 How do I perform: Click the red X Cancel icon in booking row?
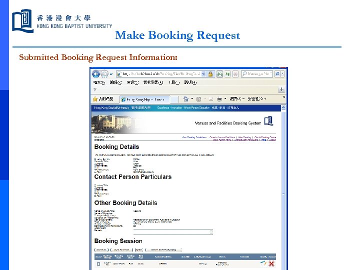coord(271,263)
